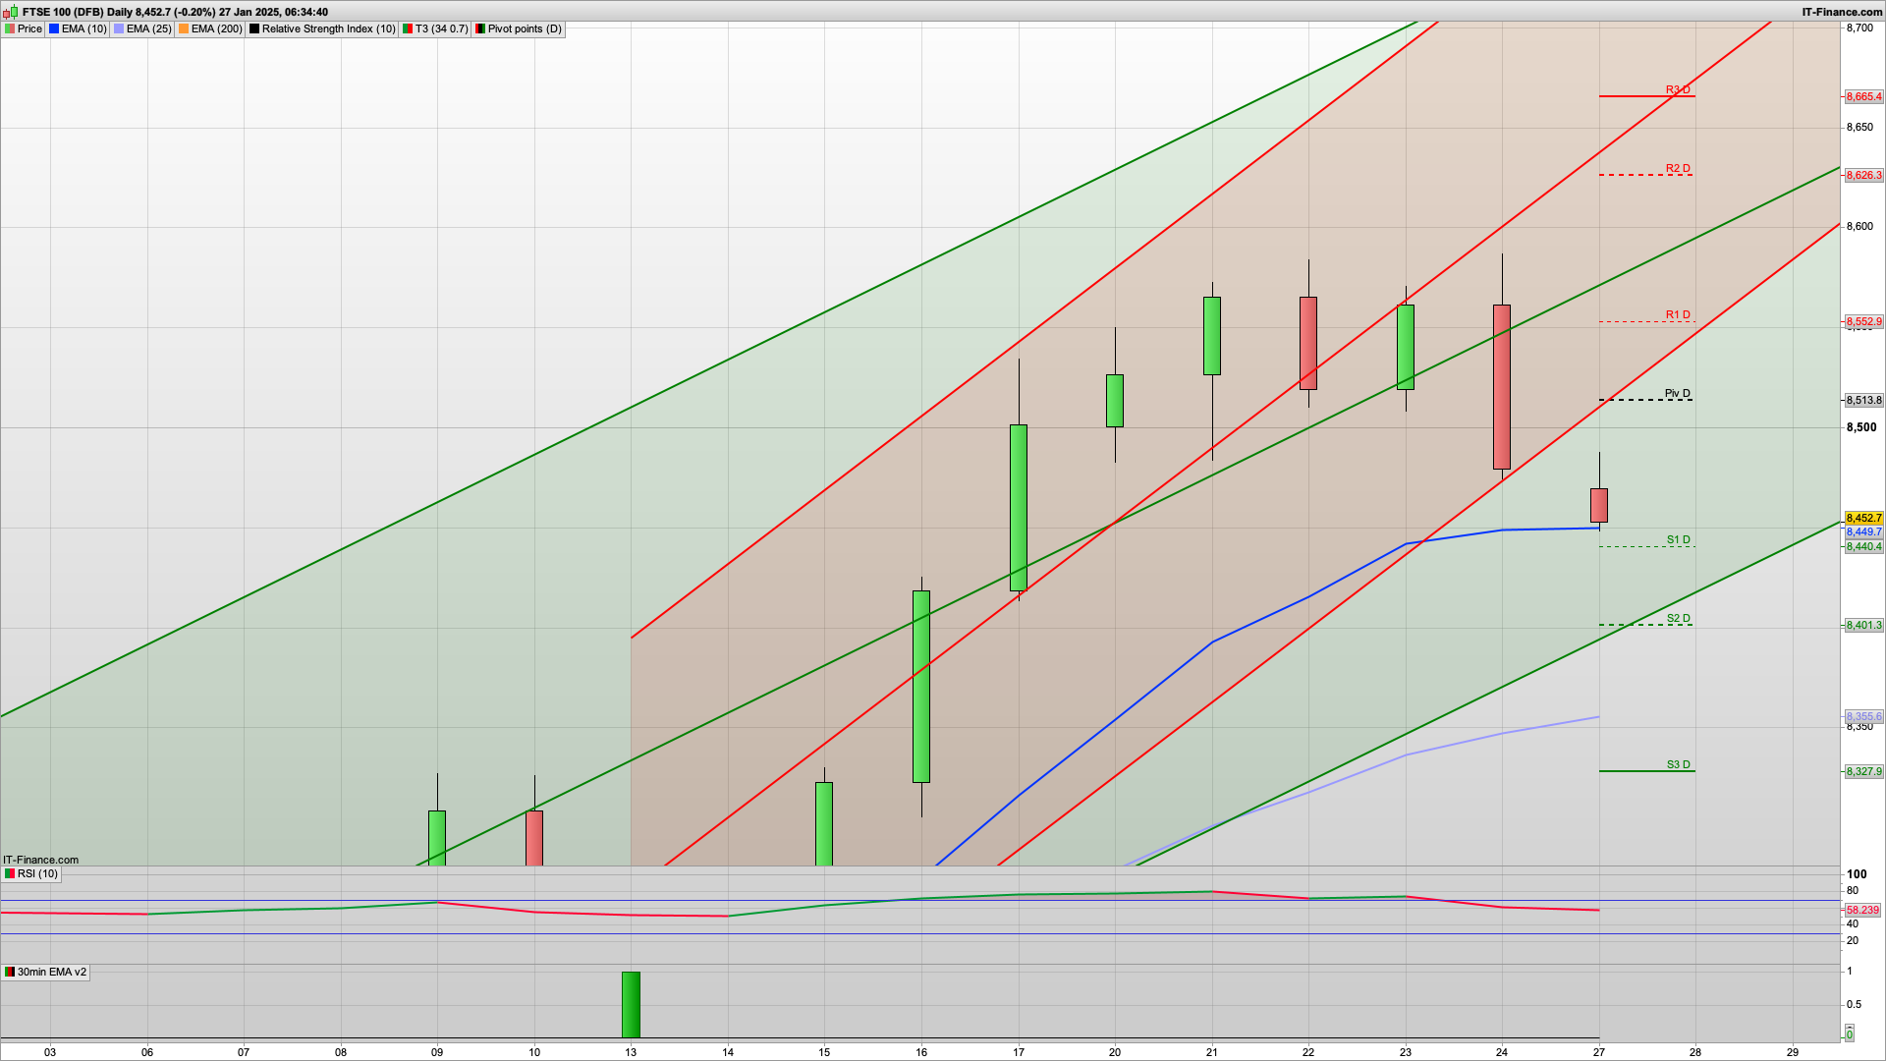Click the candlestick icon beside FTSE 100 title

[12, 12]
